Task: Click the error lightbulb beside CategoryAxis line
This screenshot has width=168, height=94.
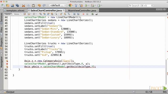Action: tap(7, 61)
